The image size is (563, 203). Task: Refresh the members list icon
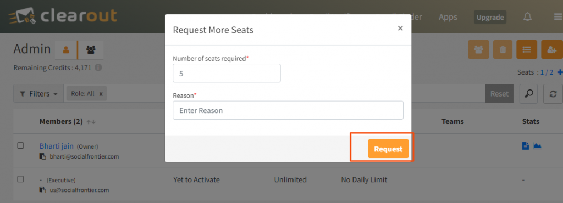pos(553,93)
